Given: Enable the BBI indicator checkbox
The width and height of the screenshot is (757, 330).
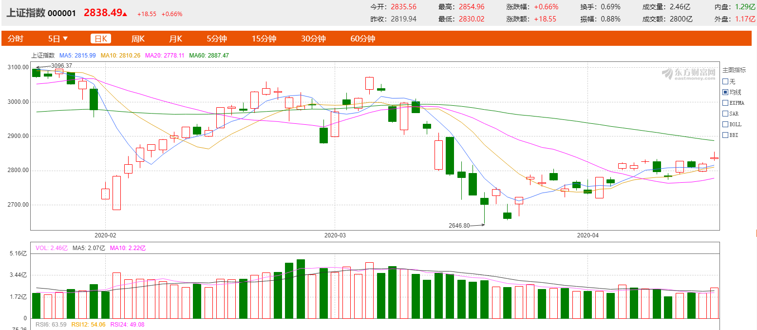Looking at the screenshot, I should pyautogui.click(x=725, y=135).
